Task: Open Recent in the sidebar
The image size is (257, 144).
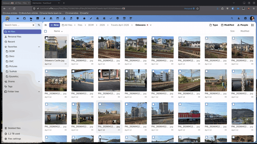Action: (22, 42)
